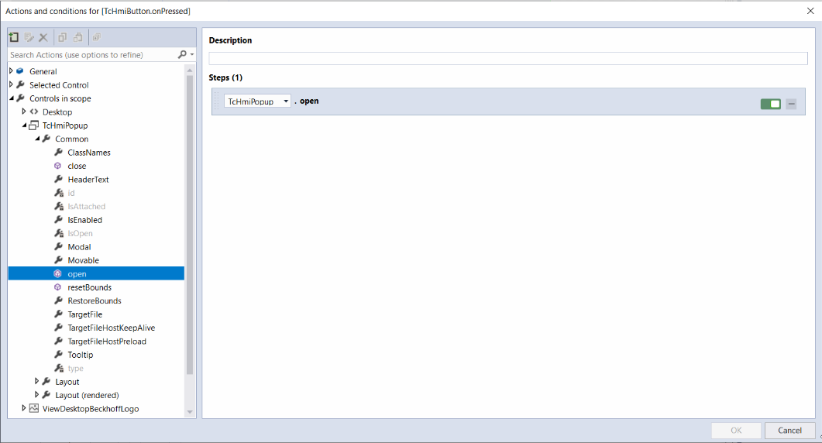Select the ClassNames property
This screenshot has width=822, height=443.
88,153
